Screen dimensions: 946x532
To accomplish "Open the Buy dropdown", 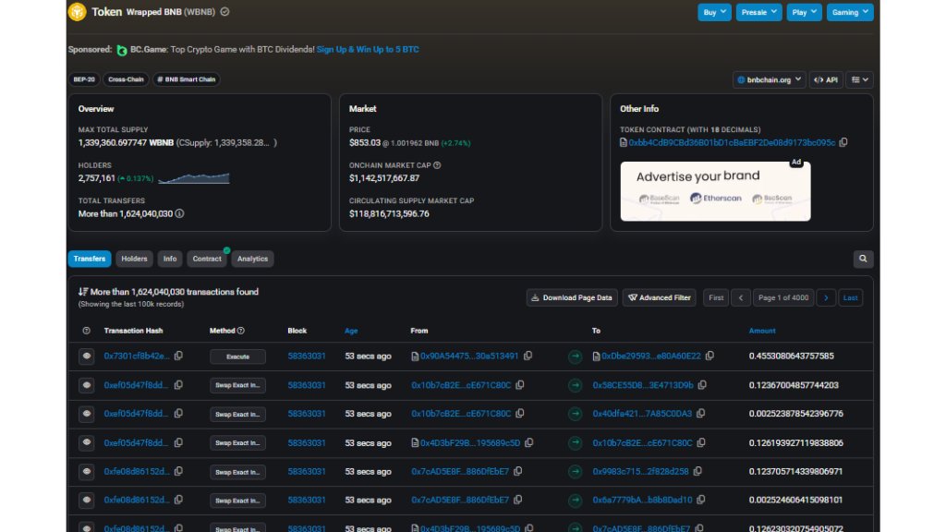I will point(714,12).
